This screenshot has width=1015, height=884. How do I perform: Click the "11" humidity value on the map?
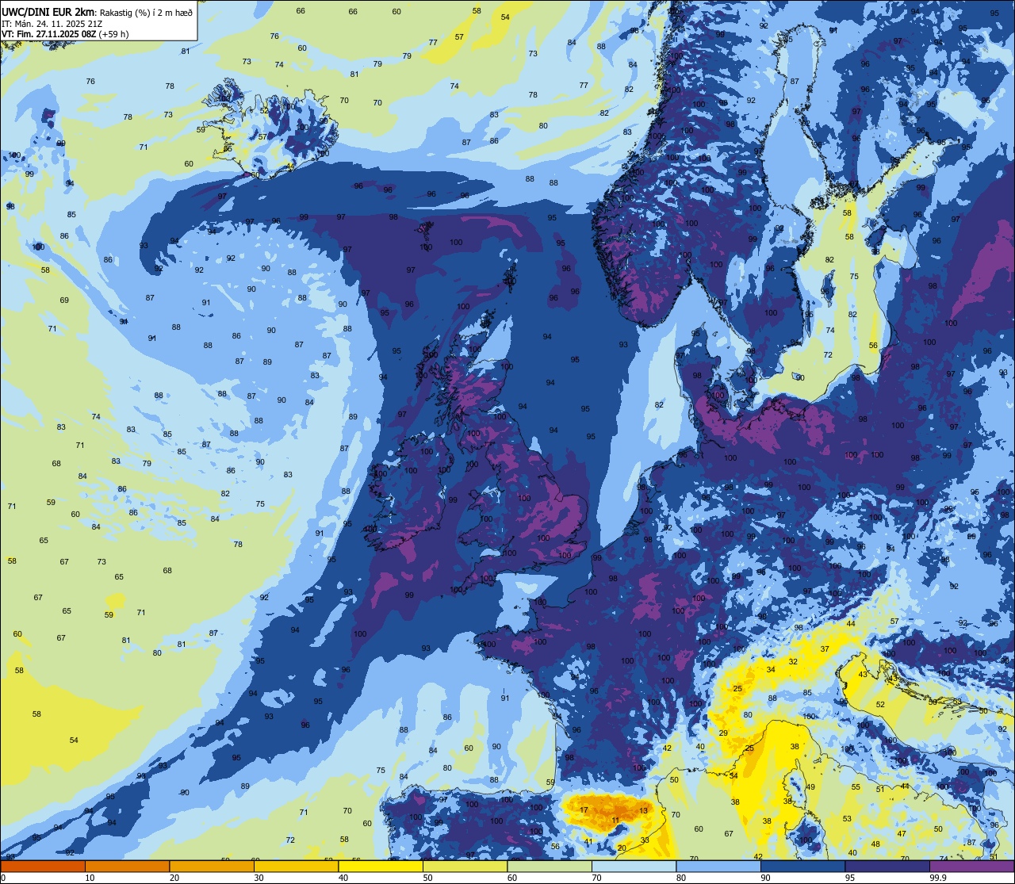(x=615, y=820)
